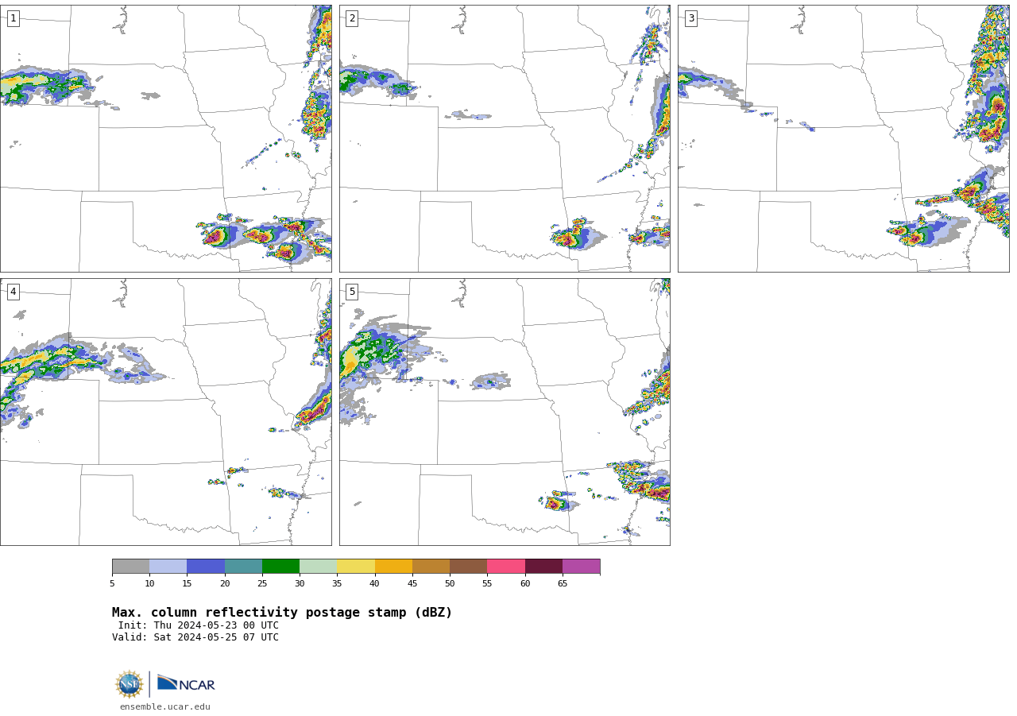Click the pink 55-60 dBZ swatch
The width and height of the screenshot is (1017, 716).
(506, 566)
